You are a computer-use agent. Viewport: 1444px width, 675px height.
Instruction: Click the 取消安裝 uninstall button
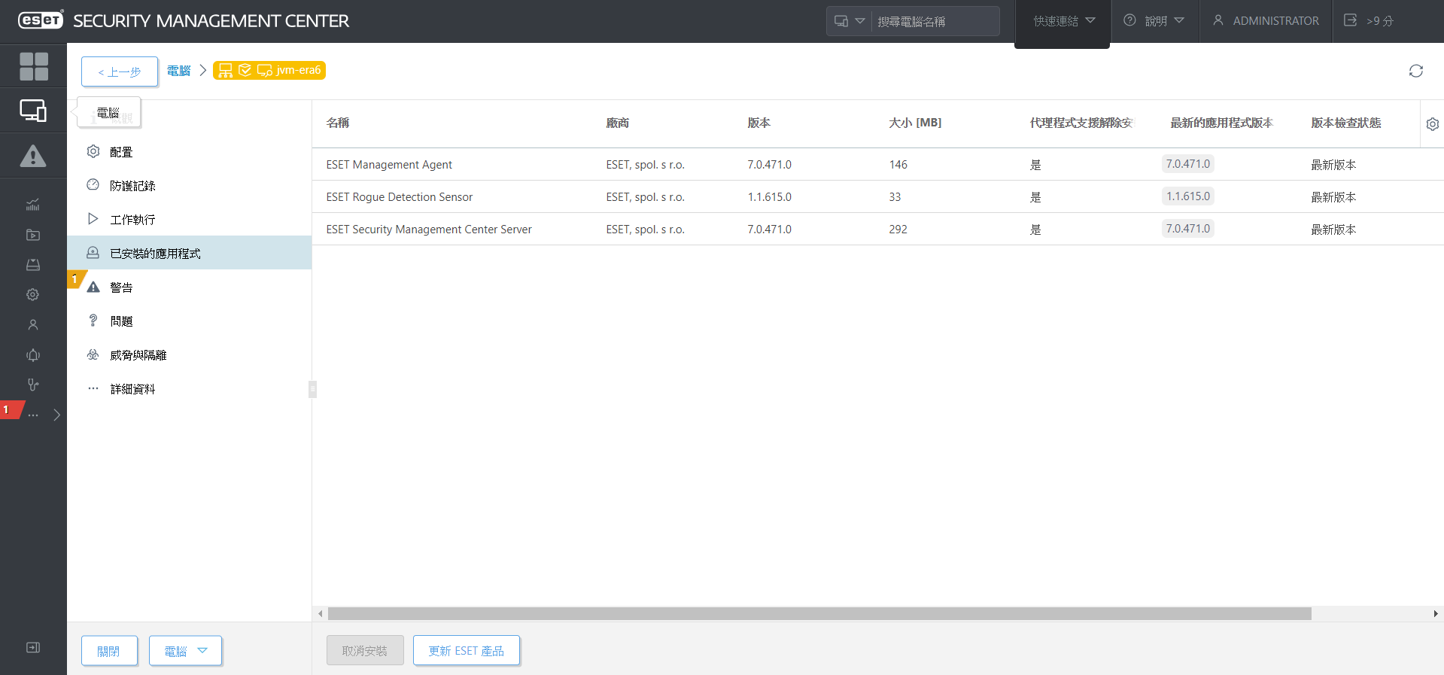click(365, 650)
